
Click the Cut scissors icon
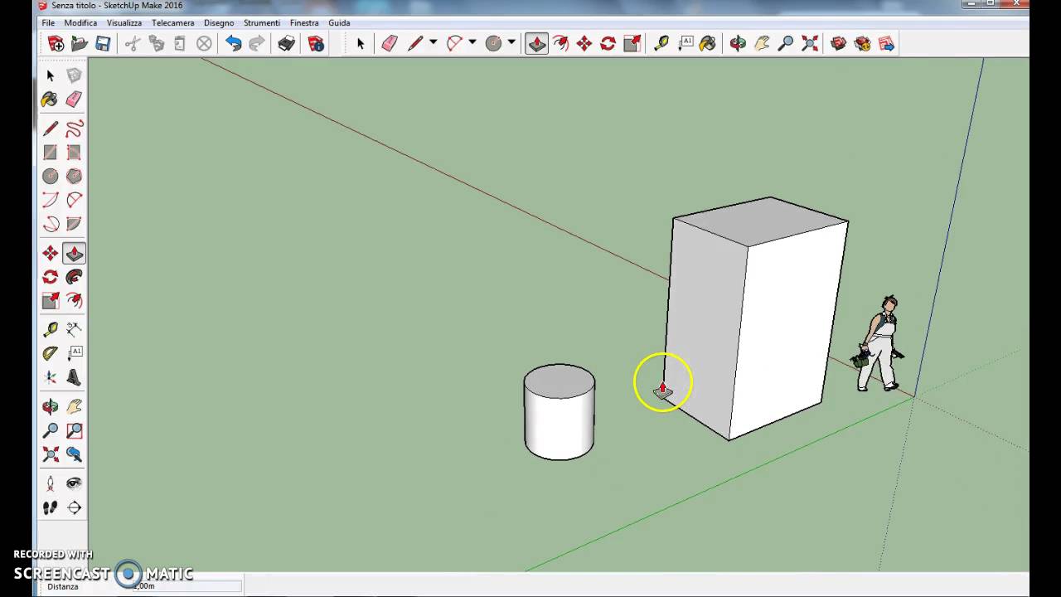tap(133, 44)
